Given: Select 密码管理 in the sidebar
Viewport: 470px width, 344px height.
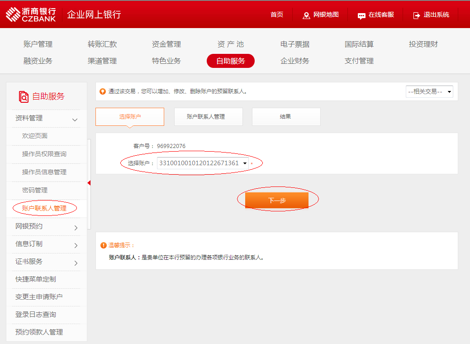Looking at the screenshot, I should [35, 190].
